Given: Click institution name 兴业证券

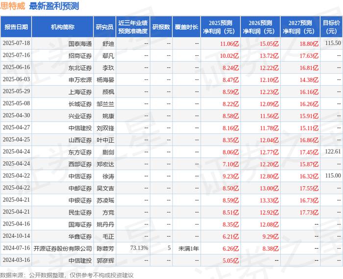Looking at the screenshot, I should point(80,116).
